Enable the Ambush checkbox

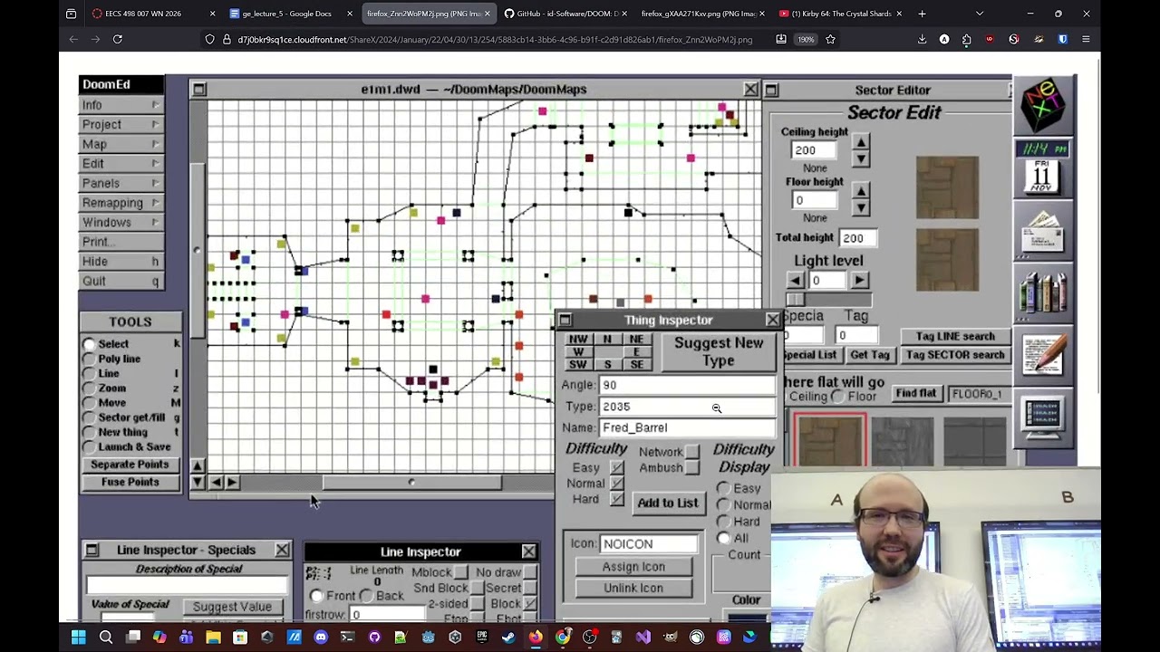click(x=692, y=468)
